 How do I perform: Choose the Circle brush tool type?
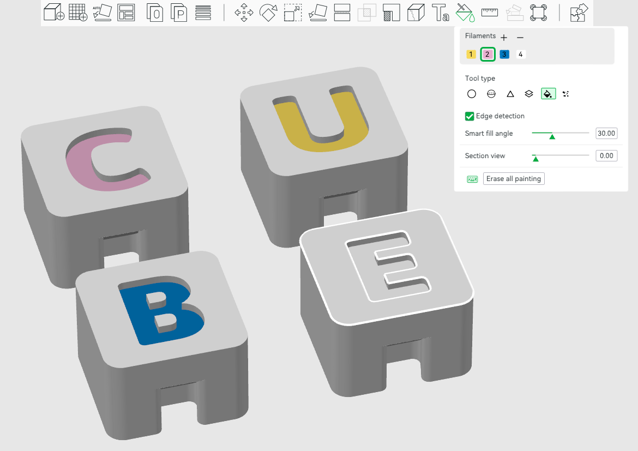472,94
